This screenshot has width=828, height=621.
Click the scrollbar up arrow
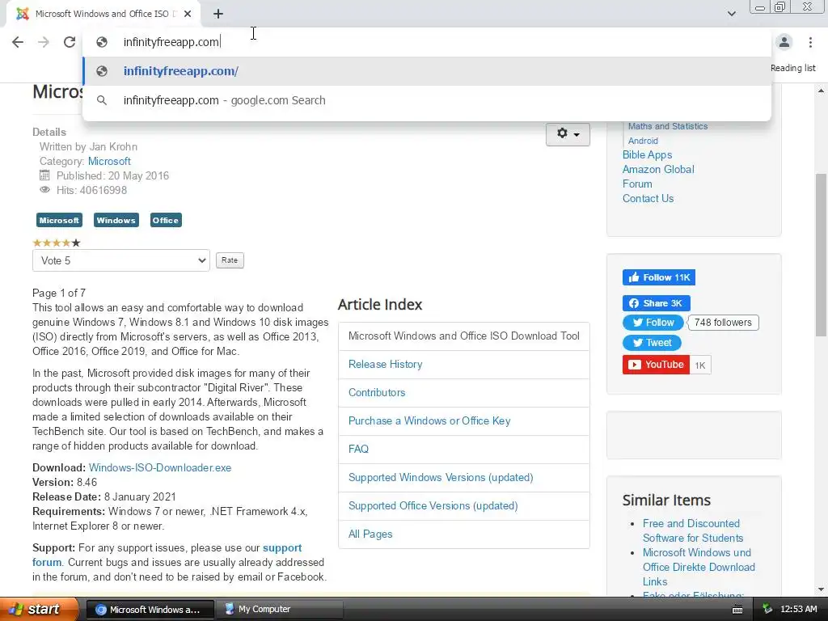(821, 91)
